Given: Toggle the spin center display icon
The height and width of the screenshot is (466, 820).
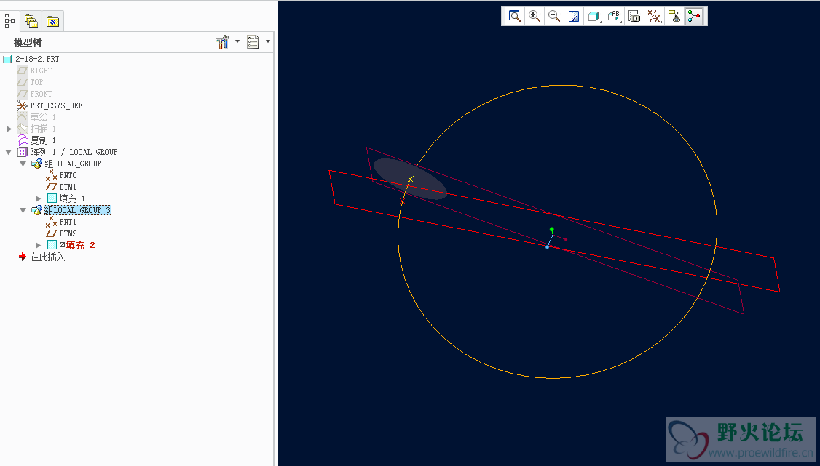Looking at the screenshot, I should pyautogui.click(x=694, y=16).
